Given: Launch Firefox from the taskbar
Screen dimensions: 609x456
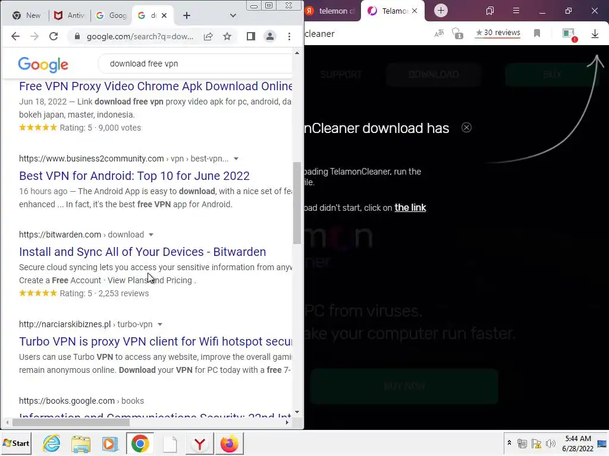Looking at the screenshot, I should click(x=229, y=444).
